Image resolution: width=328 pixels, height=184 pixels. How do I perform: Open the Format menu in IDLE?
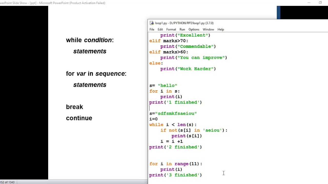pyautogui.click(x=171, y=29)
